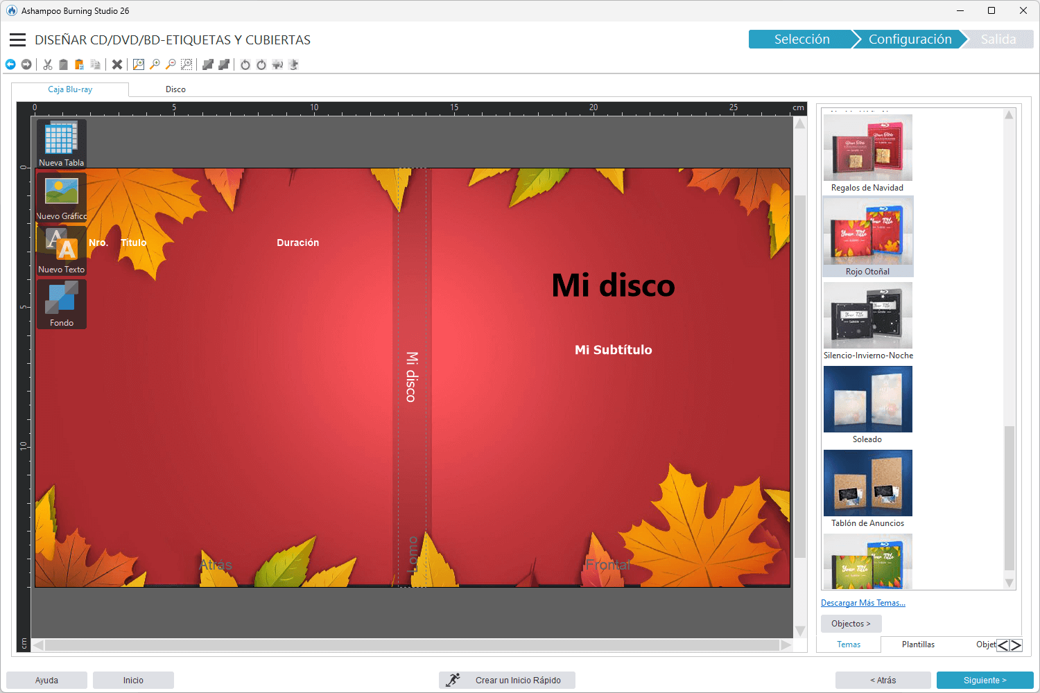The width and height of the screenshot is (1040, 693).
Task: Click the zoom out magnifier icon
Action: [x=171, y=64]
